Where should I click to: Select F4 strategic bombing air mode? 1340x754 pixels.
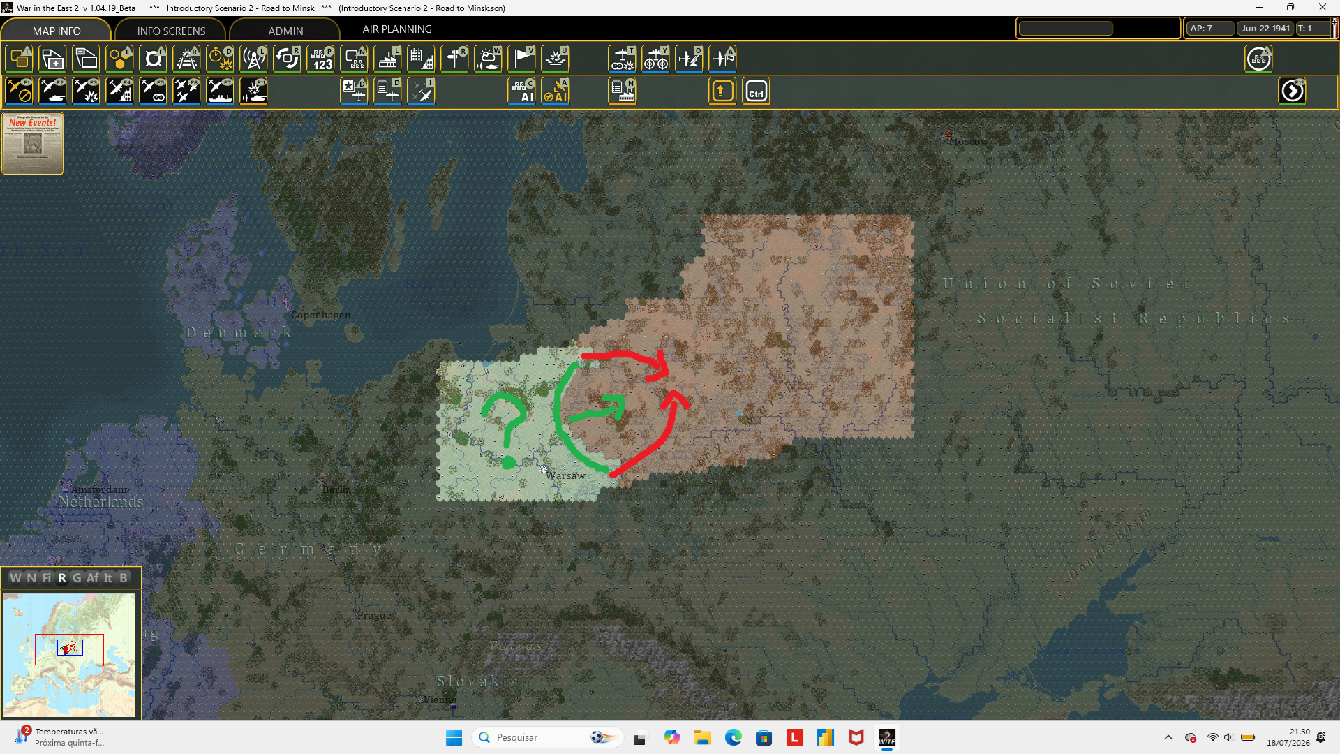(120, 91)
